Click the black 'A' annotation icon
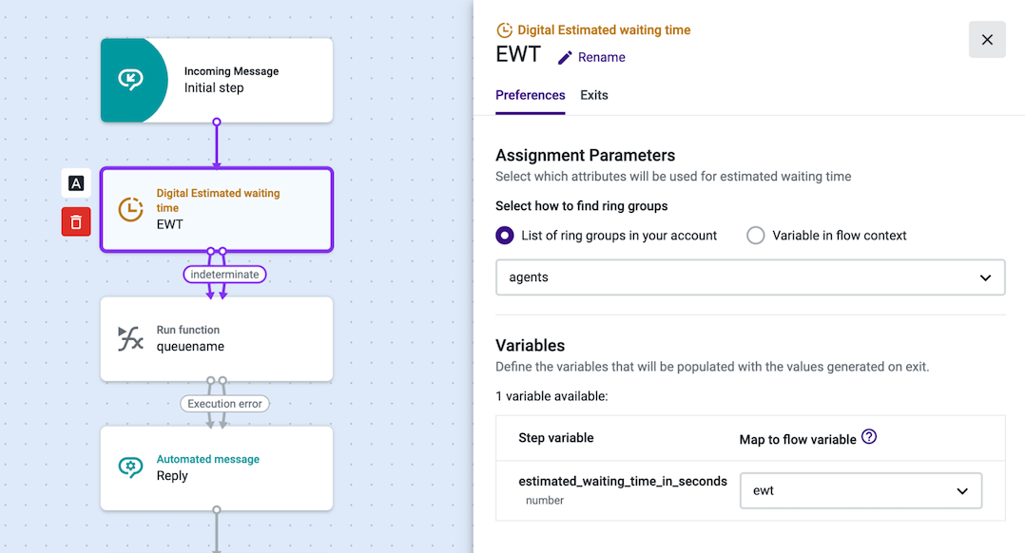This screenshot has height=553, width=1025. click(76, 183)
